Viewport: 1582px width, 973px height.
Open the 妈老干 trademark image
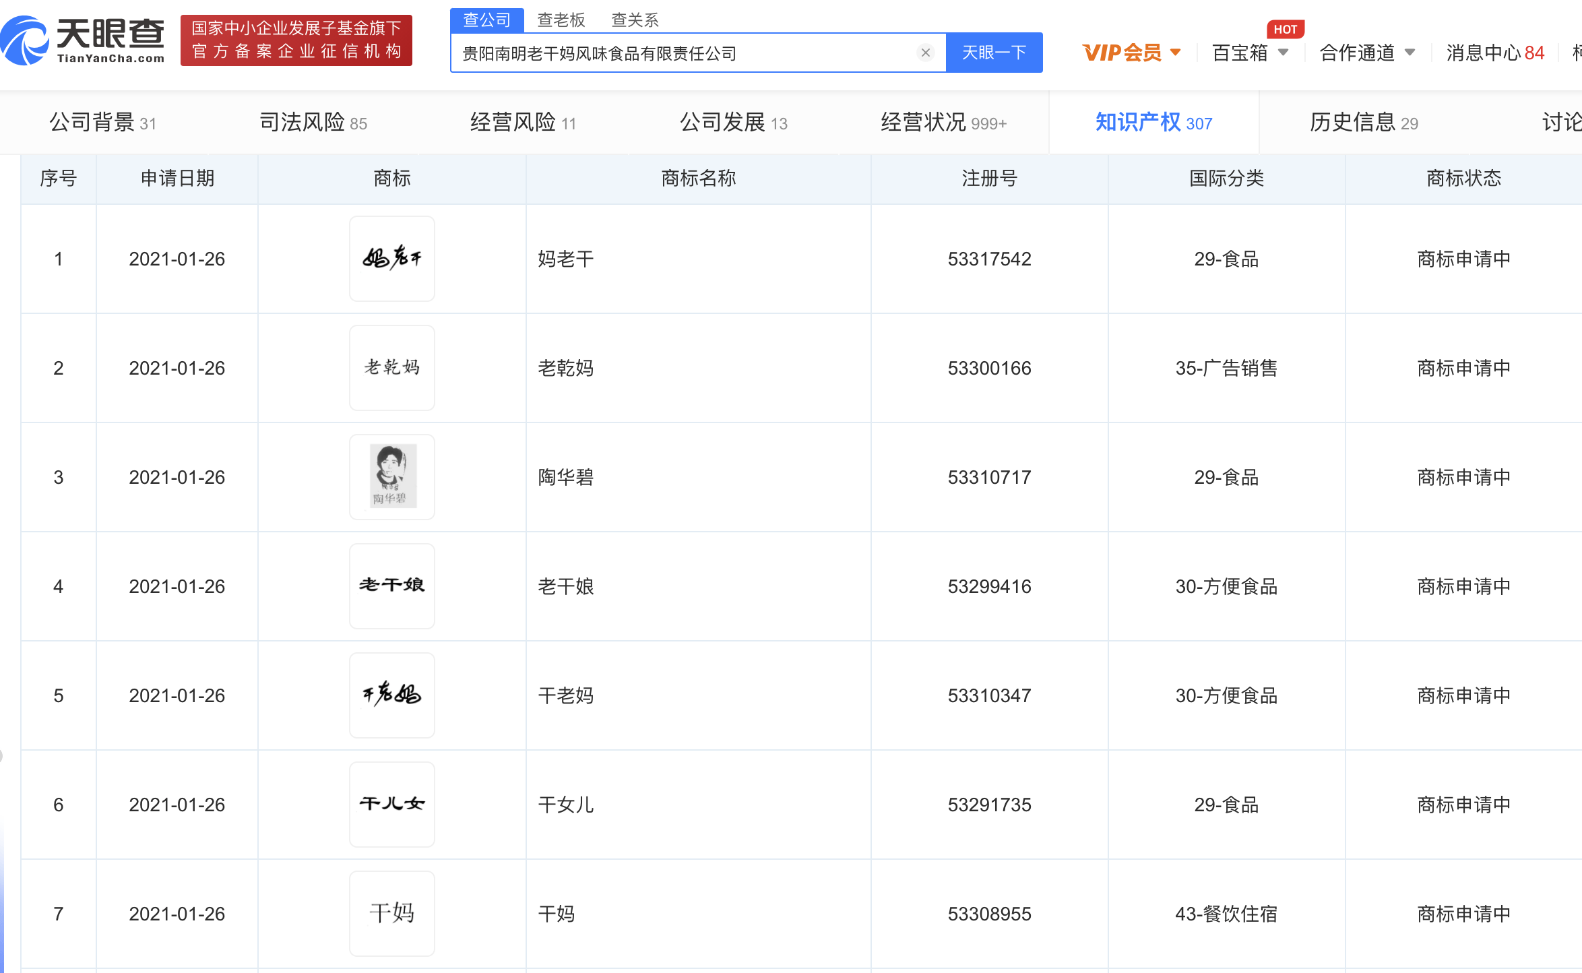point(391,259)
